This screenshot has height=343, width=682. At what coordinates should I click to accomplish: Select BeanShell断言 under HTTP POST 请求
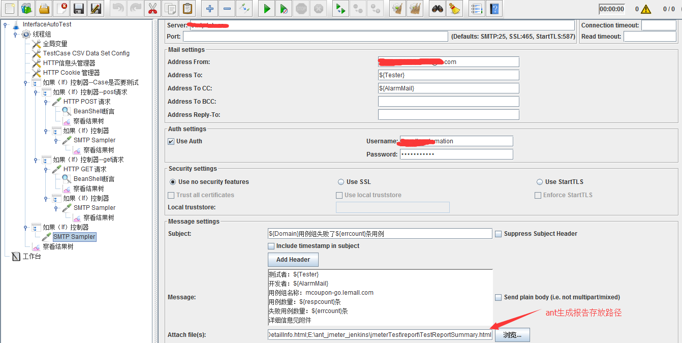coord(94,111)
